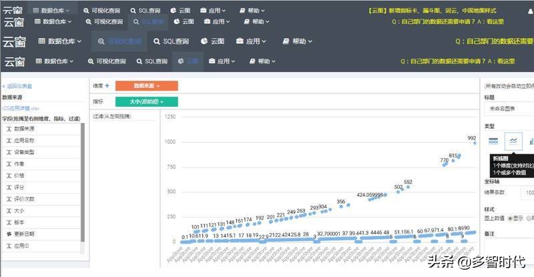Select the 版本 field row
This screenshot has width=534, height=277.
click(x=41, y=222)
